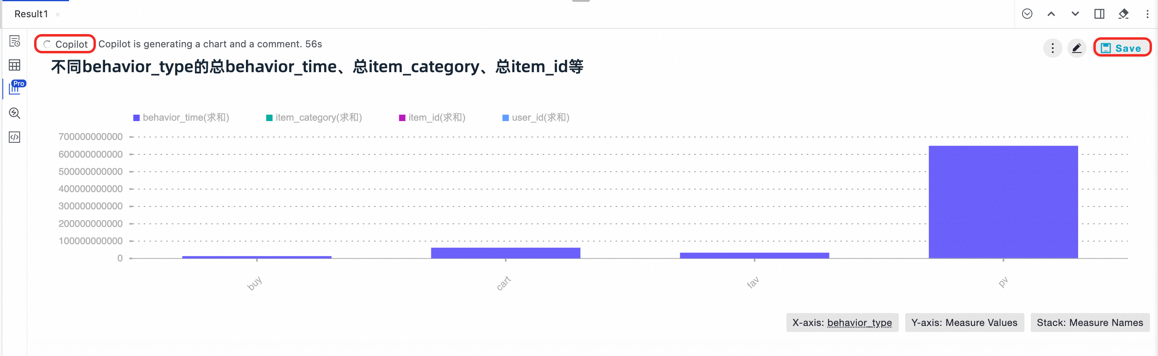Toggle item_id(求和) legend series
Screen dimensions: 1158x356
pyautogui.click(x=432, y=117)
